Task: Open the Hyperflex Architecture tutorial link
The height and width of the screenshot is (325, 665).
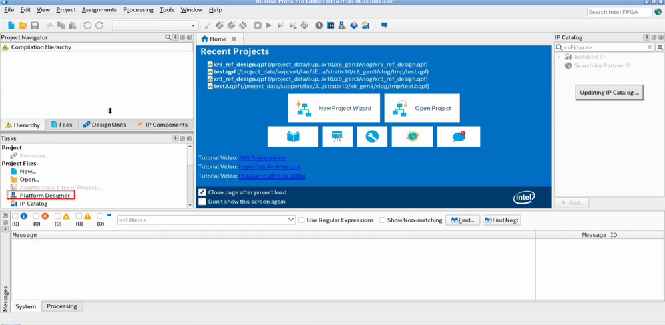Action: 270,167
